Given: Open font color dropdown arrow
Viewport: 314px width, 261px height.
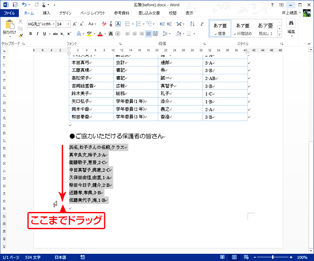Looking at the screenshot, I should click(105, 34).
